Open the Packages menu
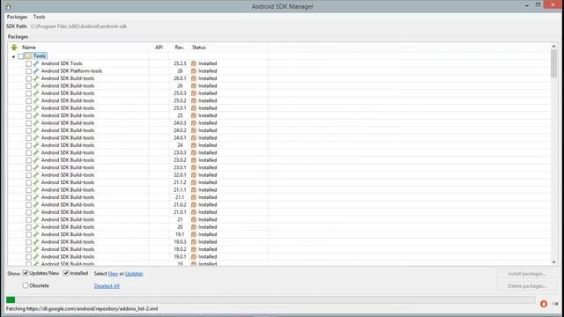 tap(17, 17)
